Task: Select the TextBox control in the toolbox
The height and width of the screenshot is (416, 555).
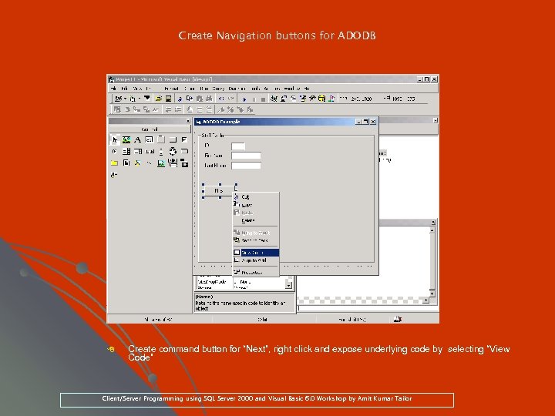Action: point(150,139)
